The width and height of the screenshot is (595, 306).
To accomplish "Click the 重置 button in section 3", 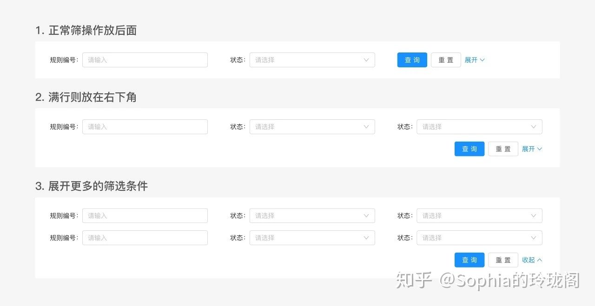I will click(x=503, y=260).
